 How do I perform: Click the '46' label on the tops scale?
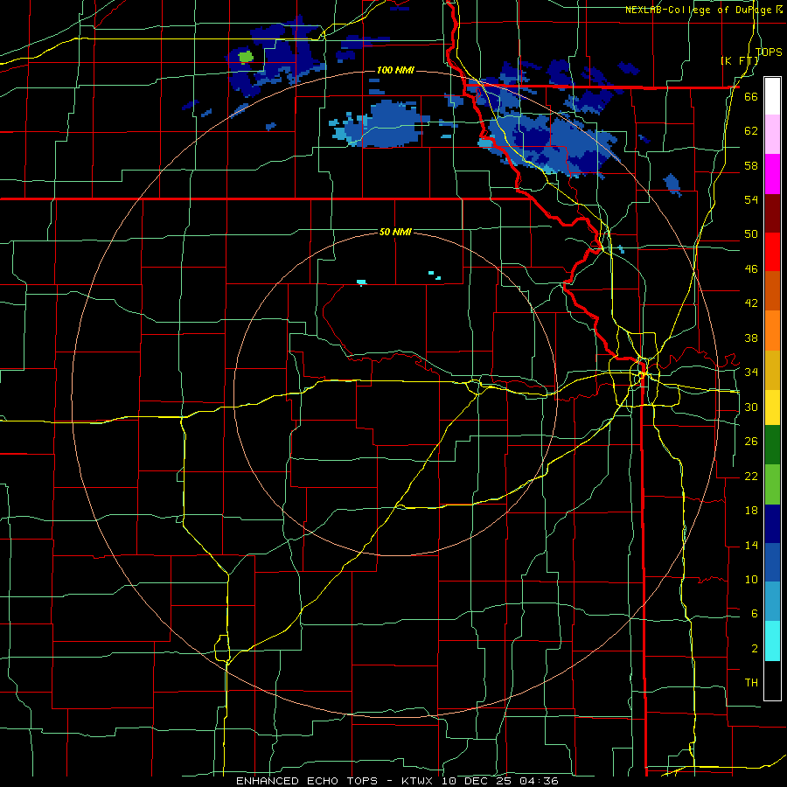click(751, 268)
